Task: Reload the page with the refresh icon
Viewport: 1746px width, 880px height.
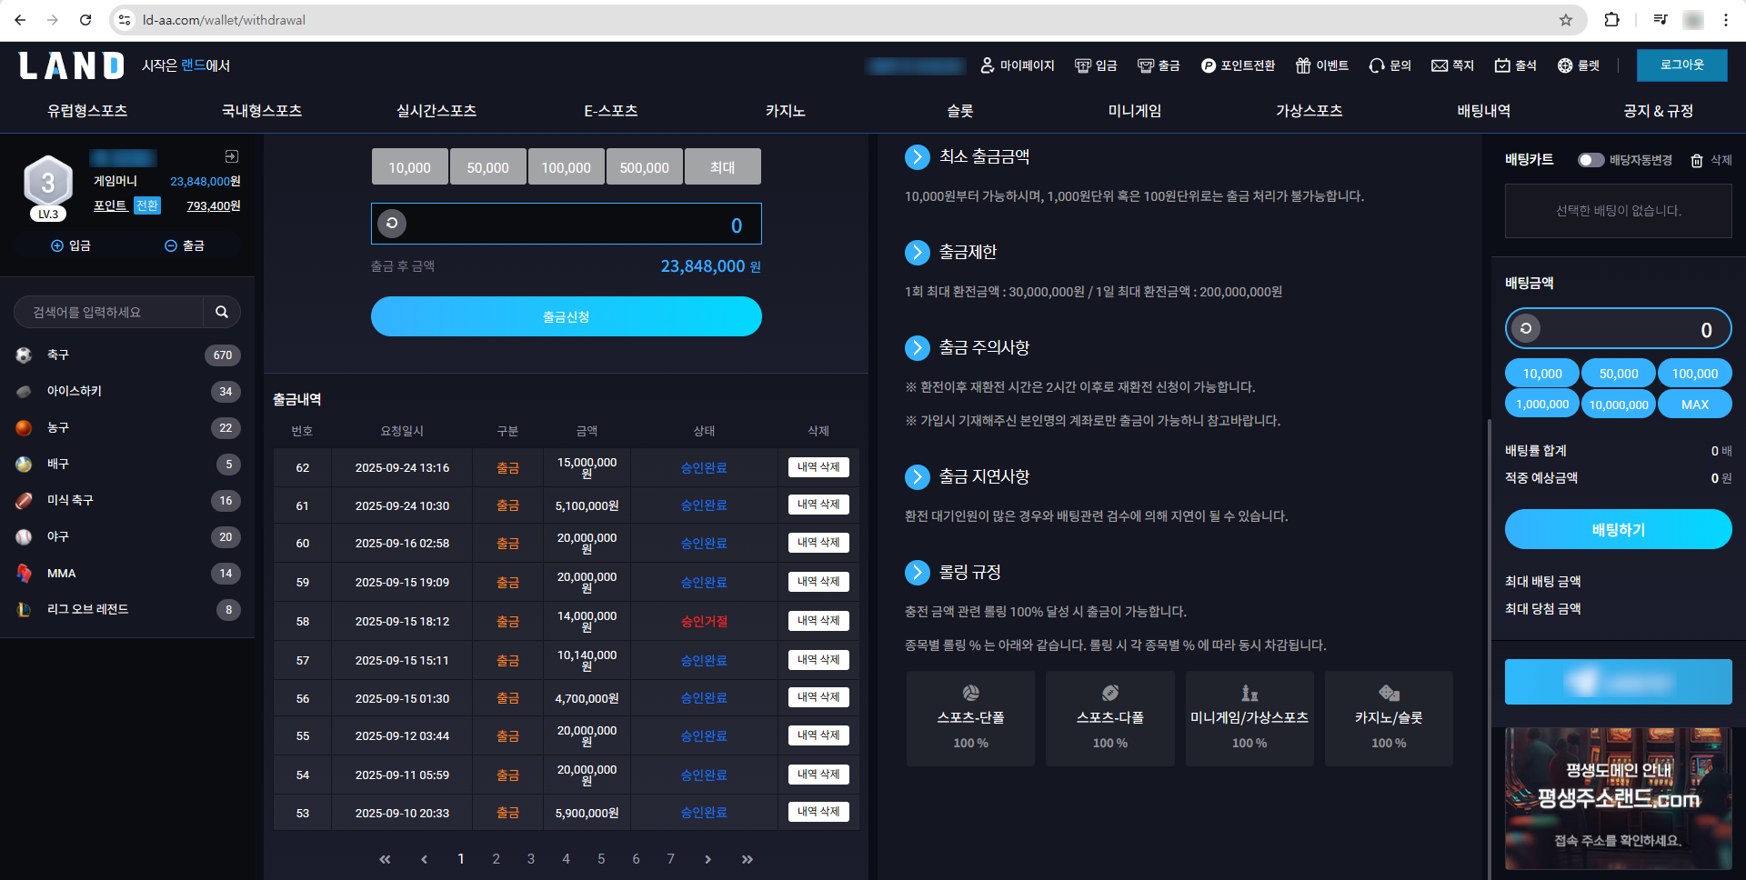Action: click(85, 20)
